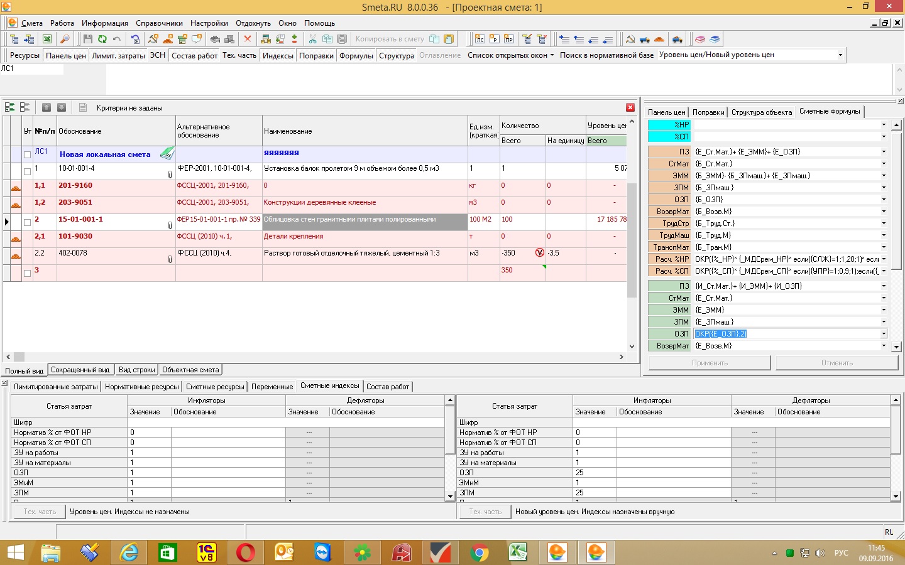Image resolution: width=905 pixels, height=565 pixels.
Task: Click the gray up arrow above the table
Action: 47,107
